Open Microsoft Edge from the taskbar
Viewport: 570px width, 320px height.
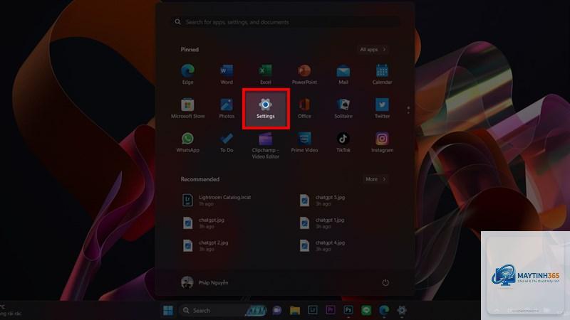[x=384, y=310]
